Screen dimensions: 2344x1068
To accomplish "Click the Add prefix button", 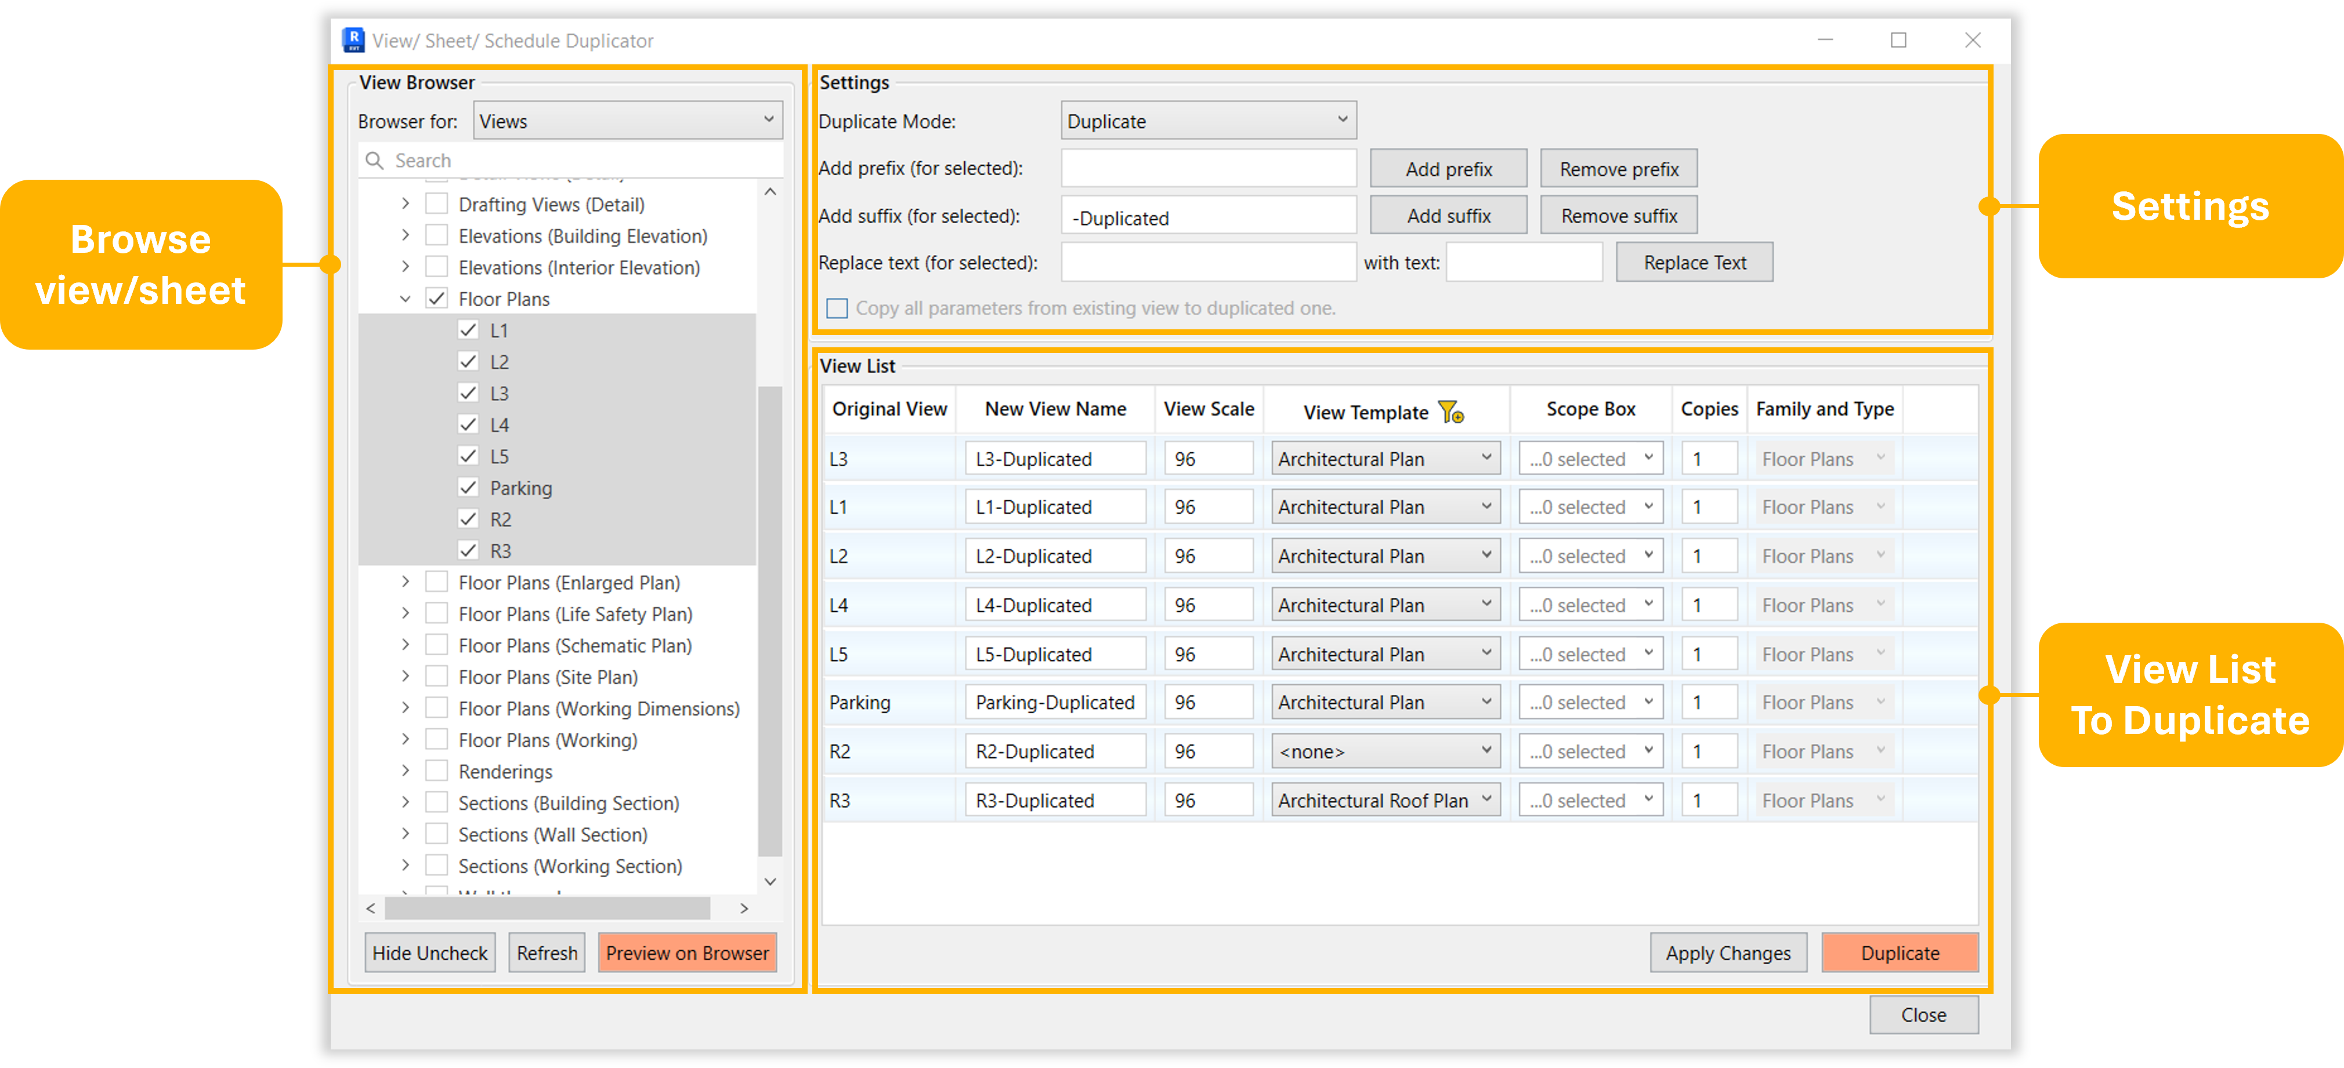I will (1448, 168).
